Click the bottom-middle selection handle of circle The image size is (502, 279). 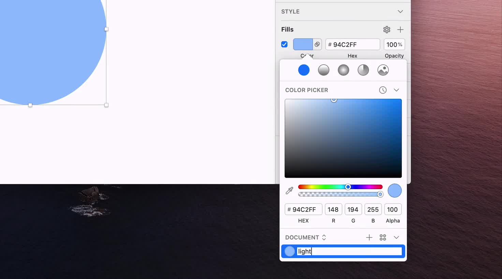[x=30, y=105]
